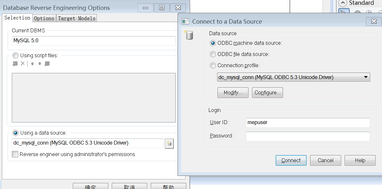Click the move script down arrow

(x=40, y=64)
